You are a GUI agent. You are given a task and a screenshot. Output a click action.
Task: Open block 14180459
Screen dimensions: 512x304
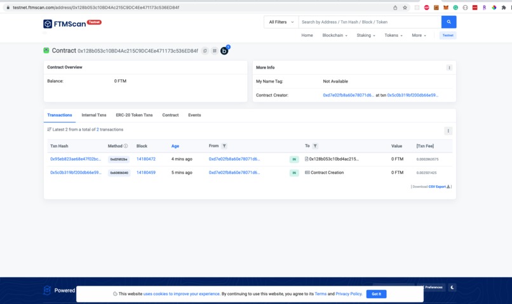(x=146, y=173)
